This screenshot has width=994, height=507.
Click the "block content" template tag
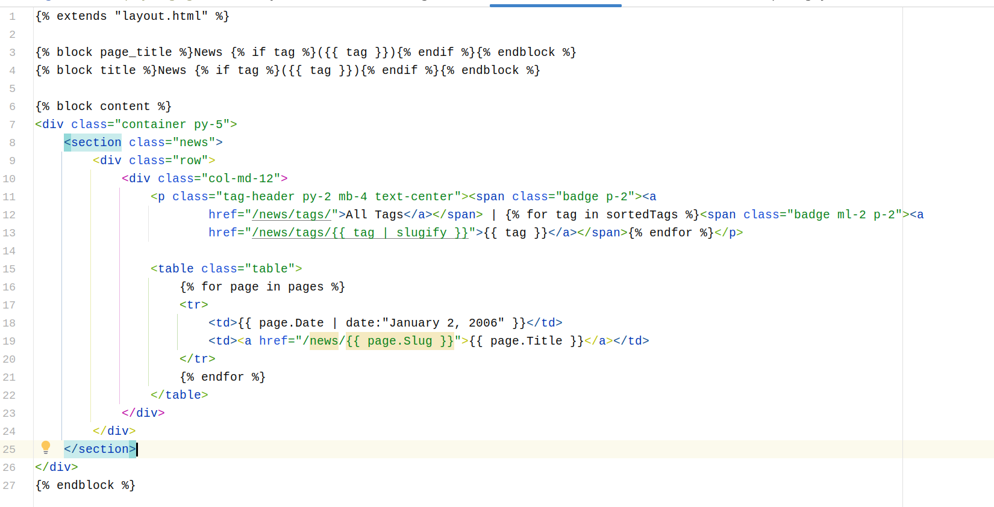coord(103,106)
